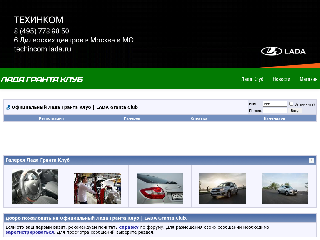
Task: Click the Имя username input field
Action: (275, 104)
